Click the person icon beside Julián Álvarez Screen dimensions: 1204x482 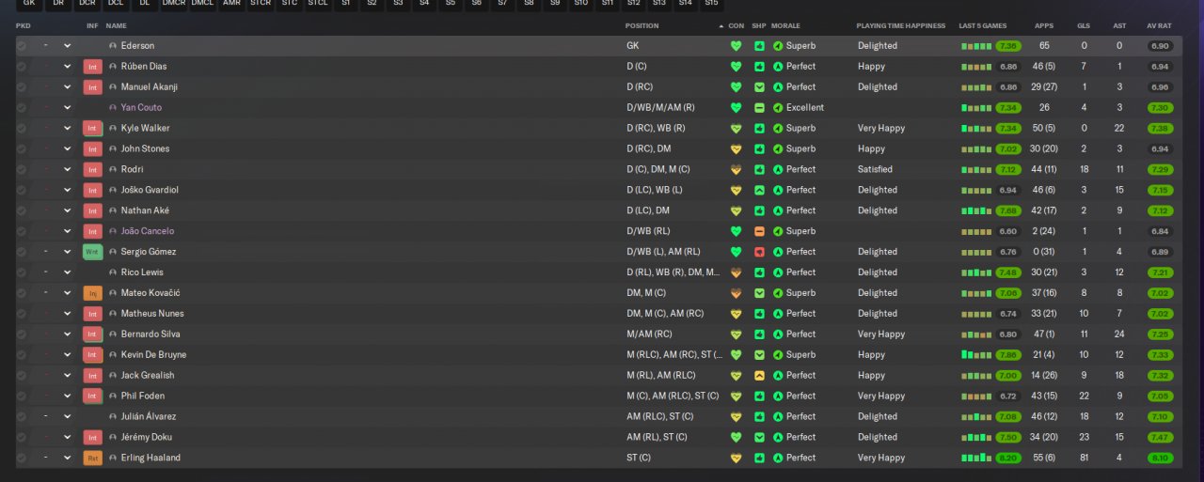click(113, 416)
